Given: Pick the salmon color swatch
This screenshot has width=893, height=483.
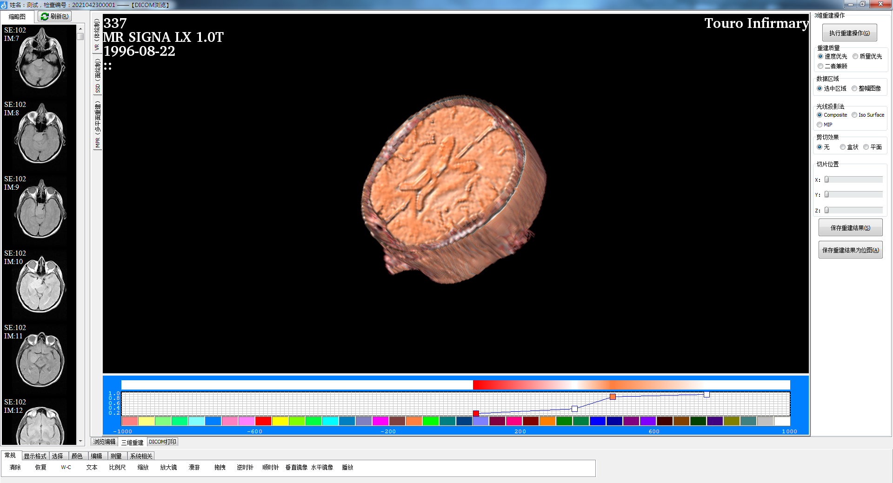Looking at the screenshot, I should click(130, 421).
